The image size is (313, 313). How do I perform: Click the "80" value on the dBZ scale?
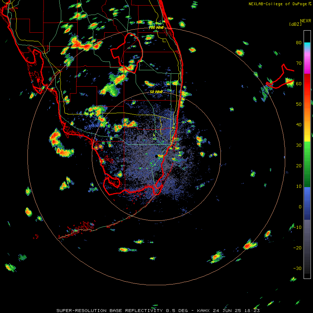coord(299,43)
